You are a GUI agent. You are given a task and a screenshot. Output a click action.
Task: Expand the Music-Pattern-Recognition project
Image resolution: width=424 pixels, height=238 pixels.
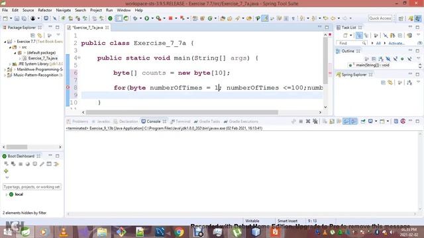point(5,75)
